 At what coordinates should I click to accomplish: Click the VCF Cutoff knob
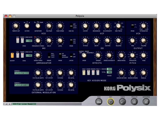click(85, 26)
